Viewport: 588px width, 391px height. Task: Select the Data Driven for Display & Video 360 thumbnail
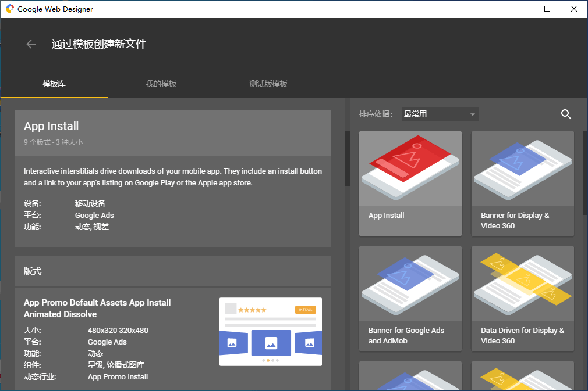pos(522,284)
